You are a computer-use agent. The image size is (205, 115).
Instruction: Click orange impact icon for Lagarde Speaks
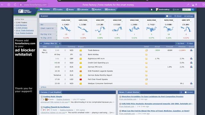click(x=81, y=71)
